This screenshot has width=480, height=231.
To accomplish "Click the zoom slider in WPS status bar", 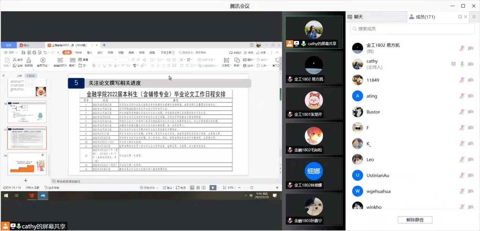I will coord(251,188).
